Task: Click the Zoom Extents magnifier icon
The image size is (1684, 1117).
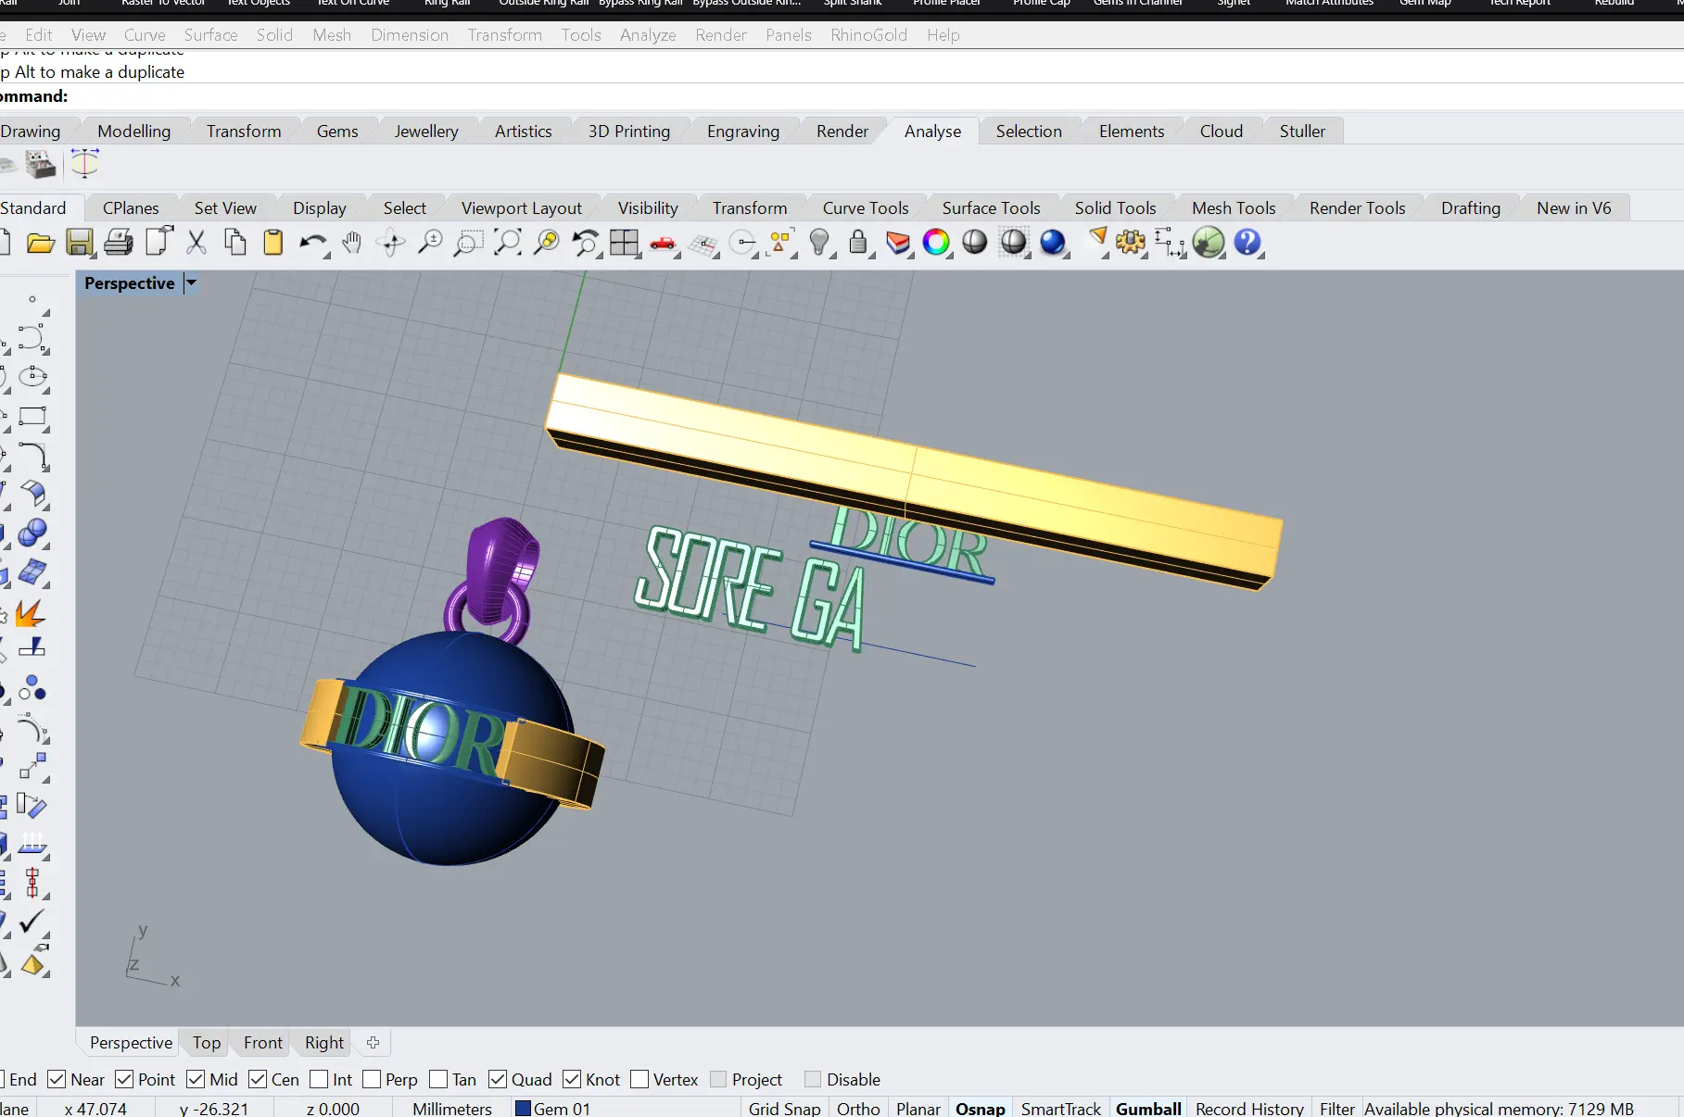Action: tap(507, 244)
